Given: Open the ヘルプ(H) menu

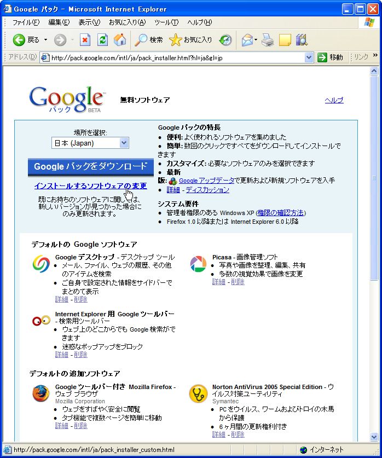Looking at the screenshot, I should tap(199, 22).
